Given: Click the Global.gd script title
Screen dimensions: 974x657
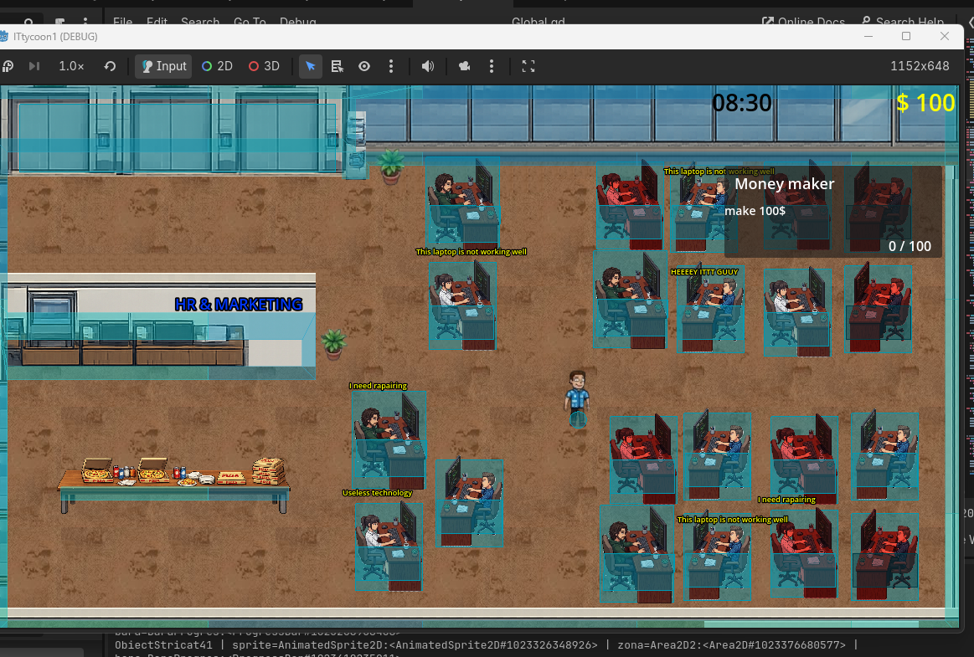Looking at the screenshot, I should pyautogui.click(x=538, y=22).
